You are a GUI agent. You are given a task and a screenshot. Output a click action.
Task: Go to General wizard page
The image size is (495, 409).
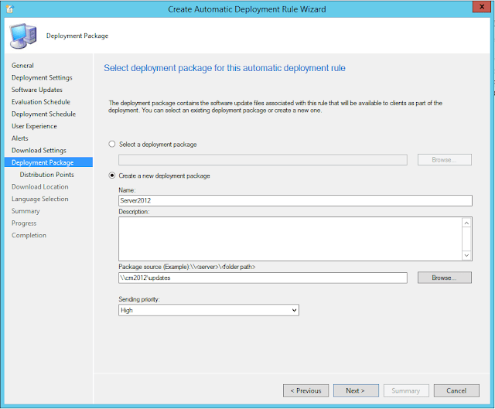[23, 66]
